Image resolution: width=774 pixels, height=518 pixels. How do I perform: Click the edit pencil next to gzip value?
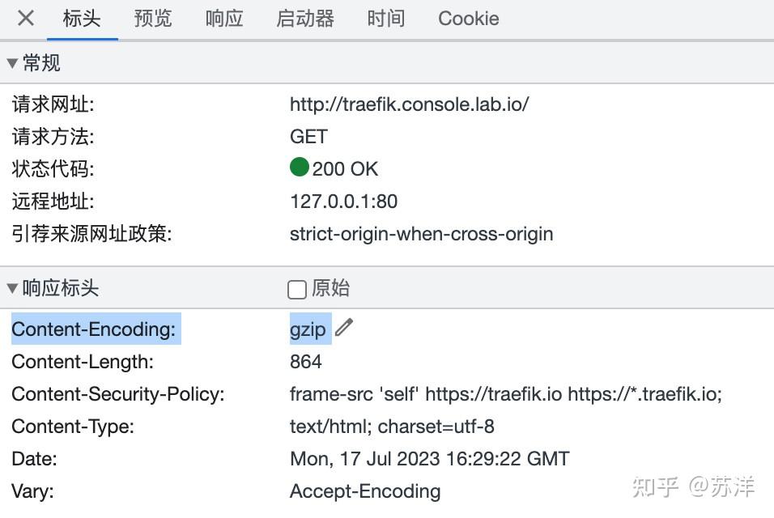(345, 328)
